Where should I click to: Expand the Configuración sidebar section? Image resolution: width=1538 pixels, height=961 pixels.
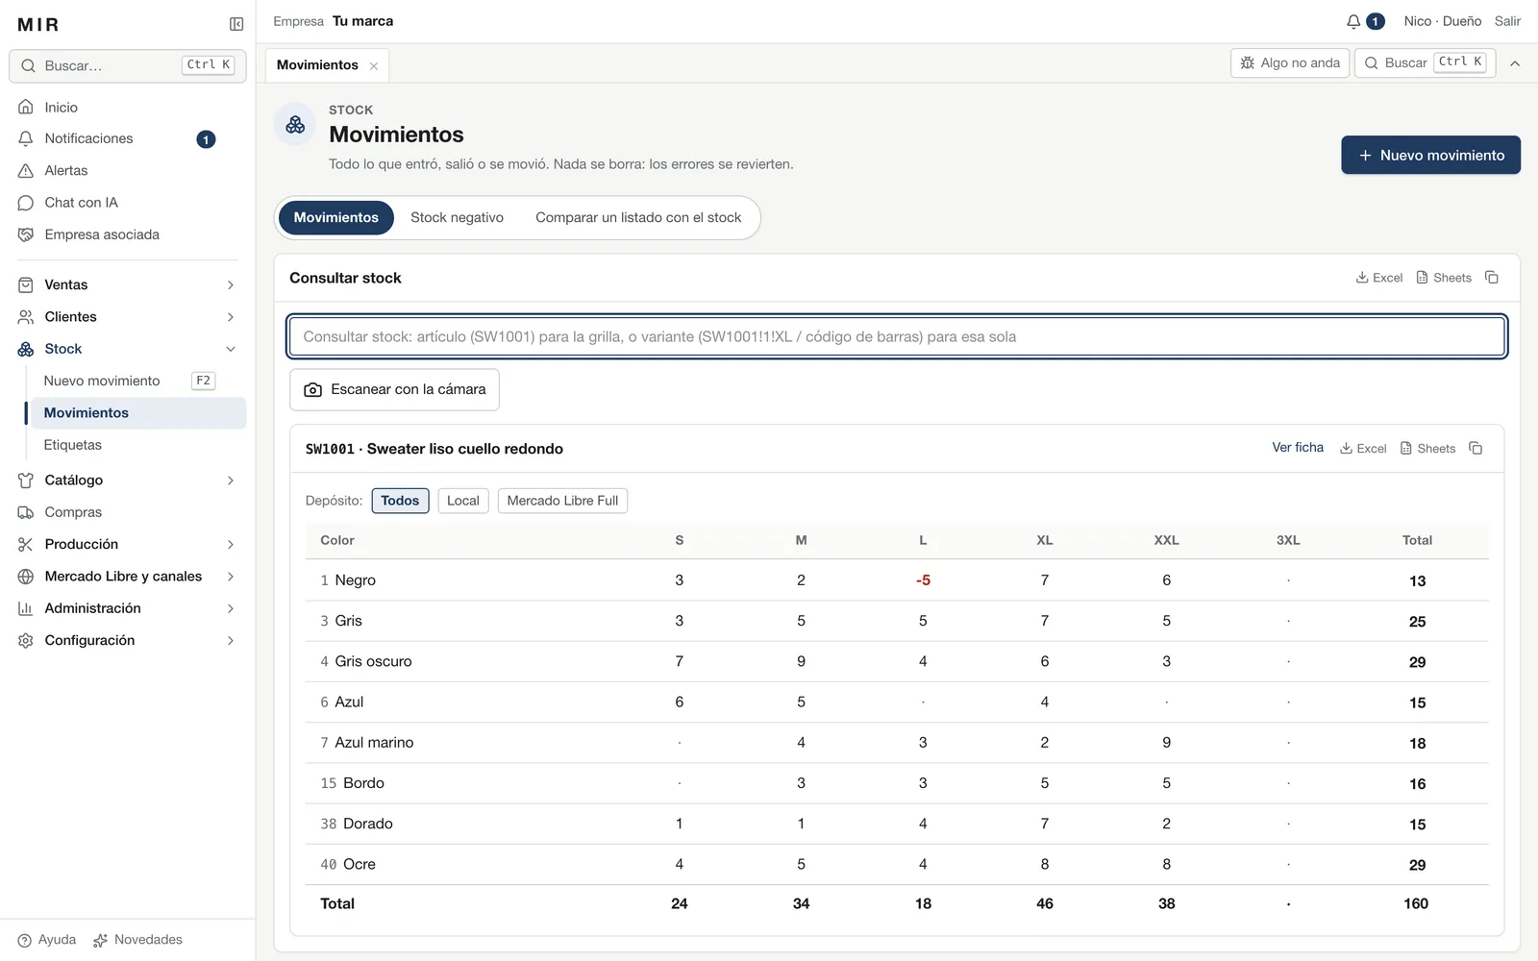pyautogui.click(x=127, y=640)
